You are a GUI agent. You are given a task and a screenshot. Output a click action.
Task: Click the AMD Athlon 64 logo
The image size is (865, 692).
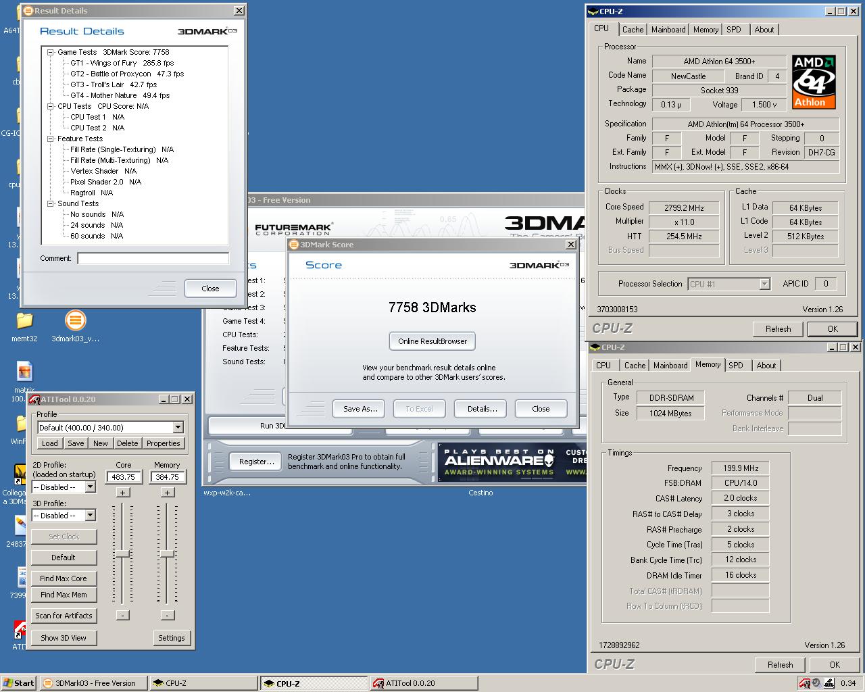click(814, 82)
